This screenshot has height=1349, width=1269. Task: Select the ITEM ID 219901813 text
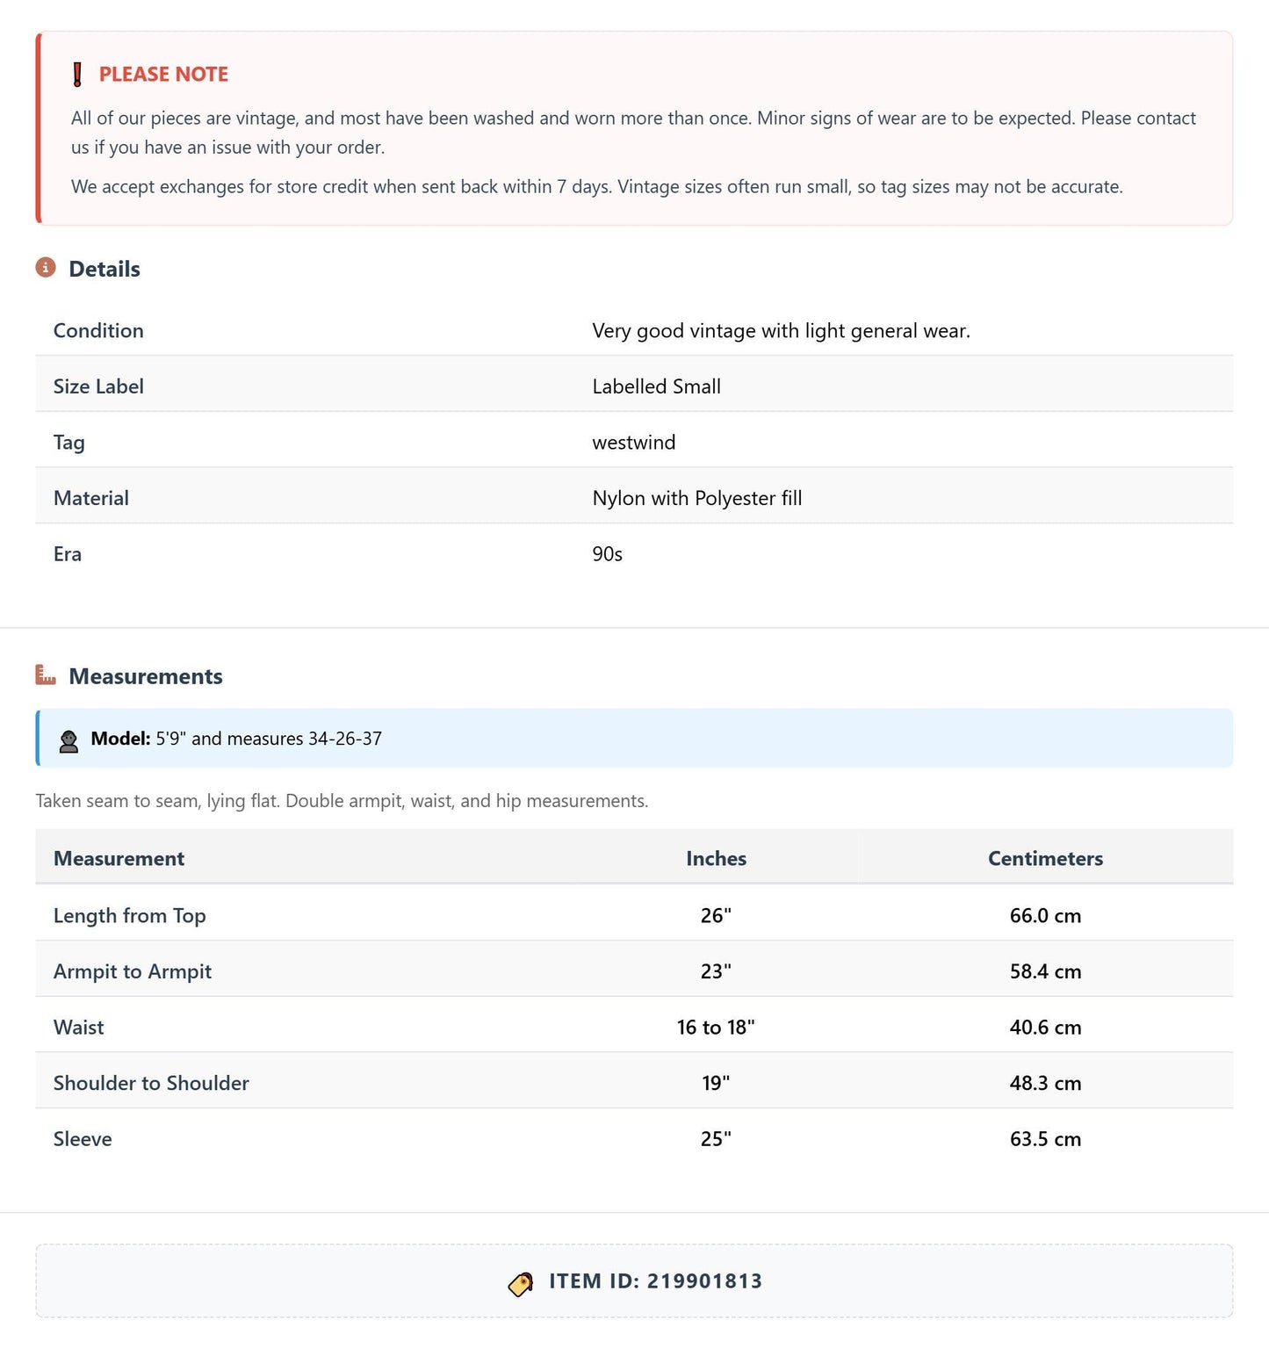pos(656,1281)
